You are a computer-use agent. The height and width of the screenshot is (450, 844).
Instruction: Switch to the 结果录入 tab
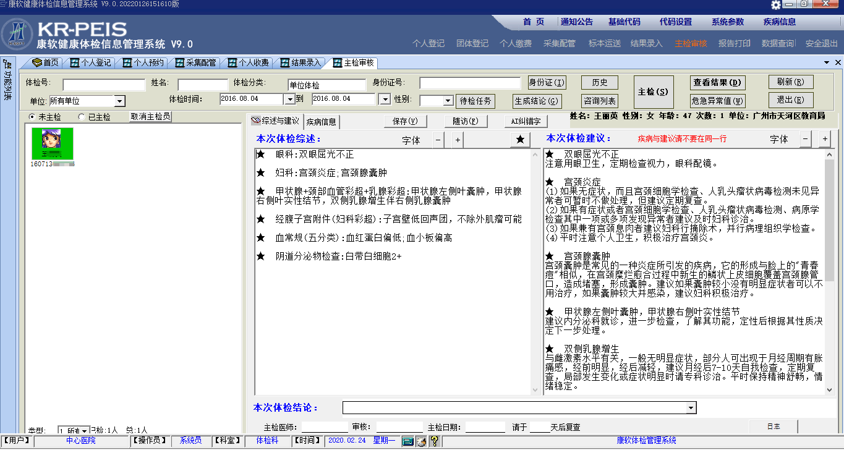(301, 62)
